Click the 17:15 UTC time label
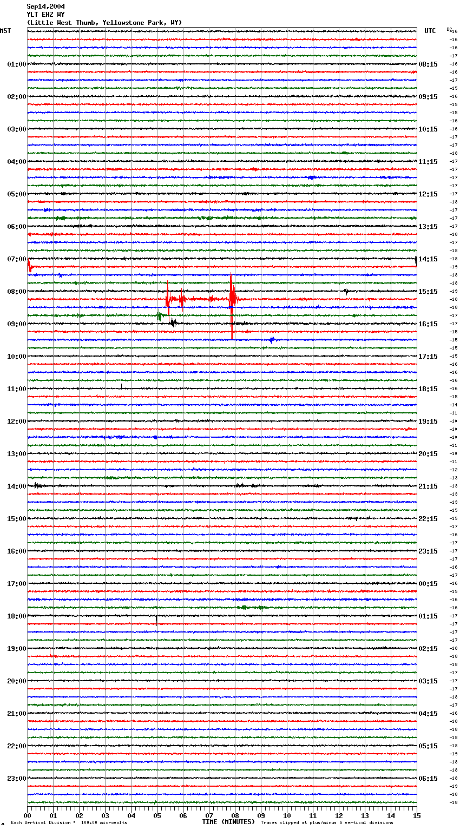This screenshot has width=460, height=830. coord(428,357)
